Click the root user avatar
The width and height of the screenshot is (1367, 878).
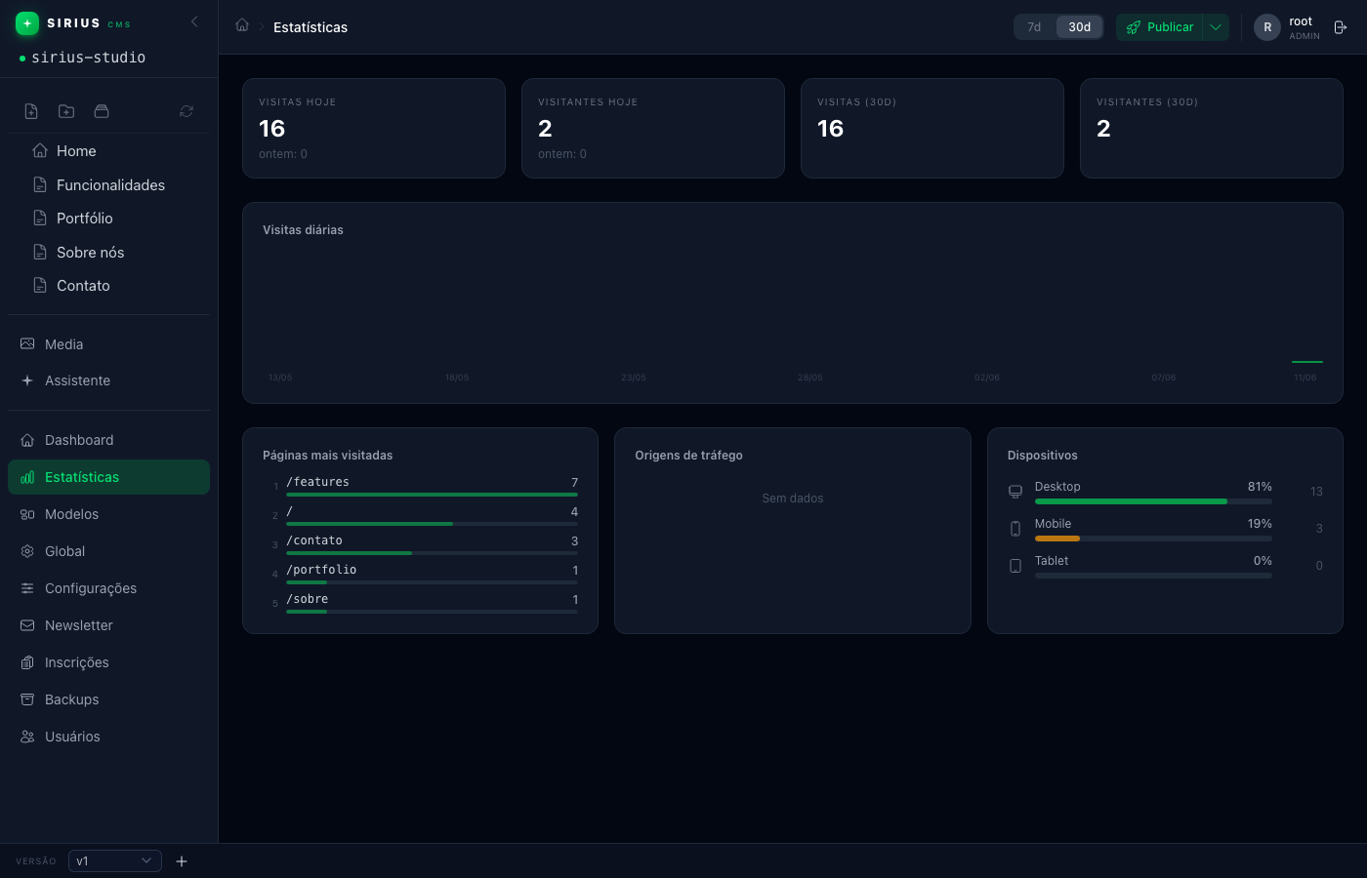coord(1267,27)
